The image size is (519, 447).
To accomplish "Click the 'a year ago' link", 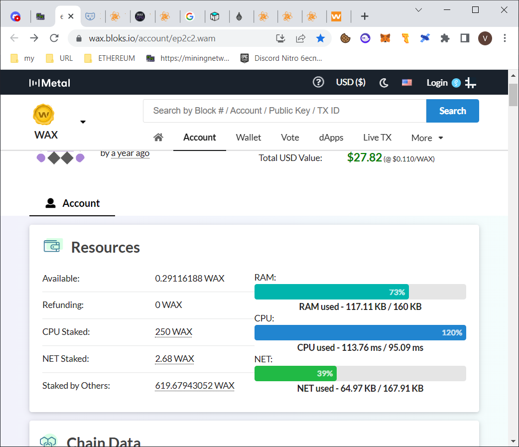I will click(130, 153).
